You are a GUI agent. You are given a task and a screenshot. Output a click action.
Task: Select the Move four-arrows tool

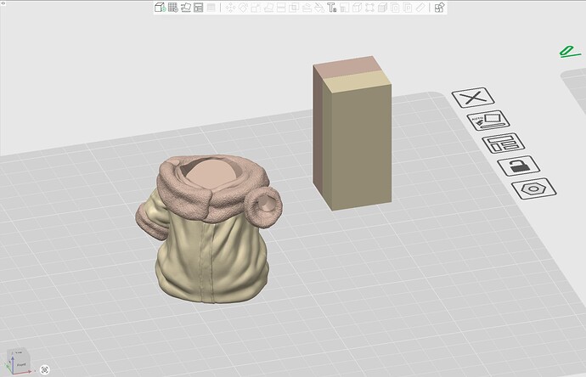click(231, 7)
